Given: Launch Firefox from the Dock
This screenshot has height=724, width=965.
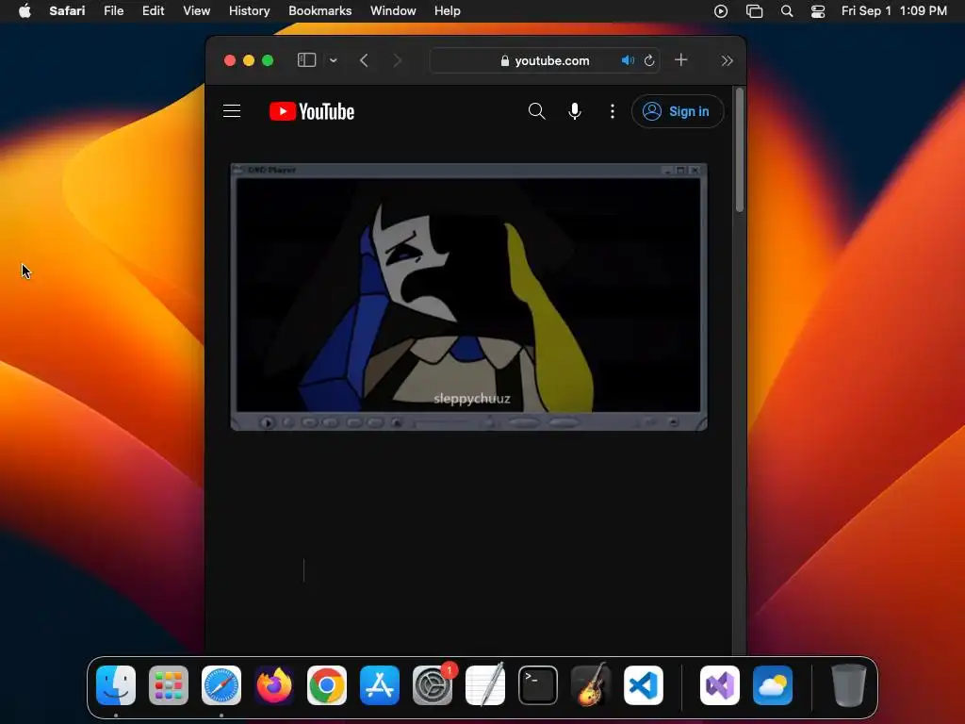Looking at the screenshot, I should (274, 685).
